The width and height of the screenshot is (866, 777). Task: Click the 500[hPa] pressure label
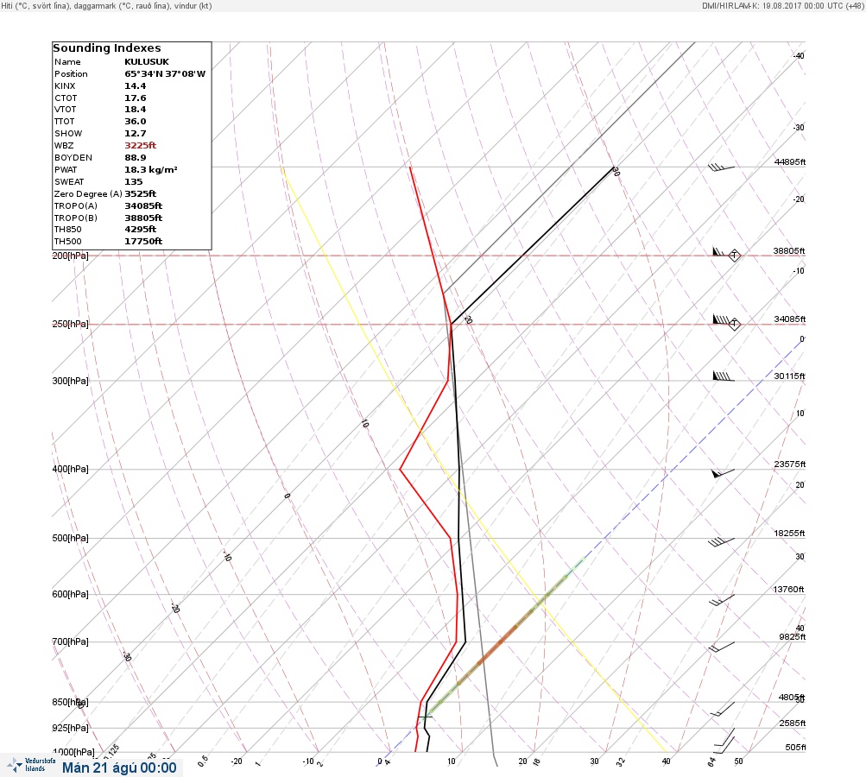[x=70, y=538]
